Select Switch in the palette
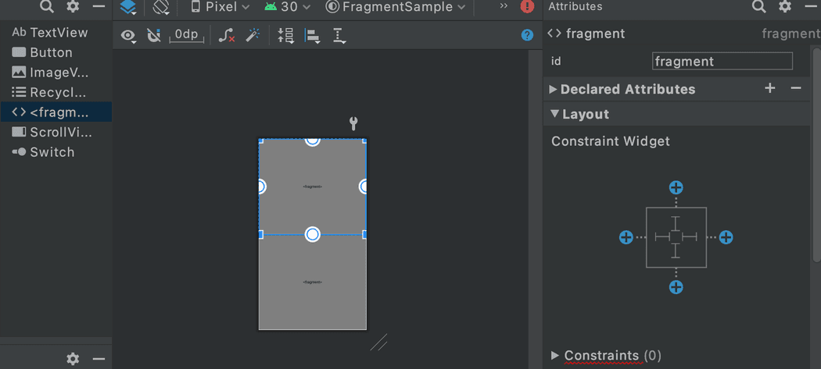 point(56,152)
